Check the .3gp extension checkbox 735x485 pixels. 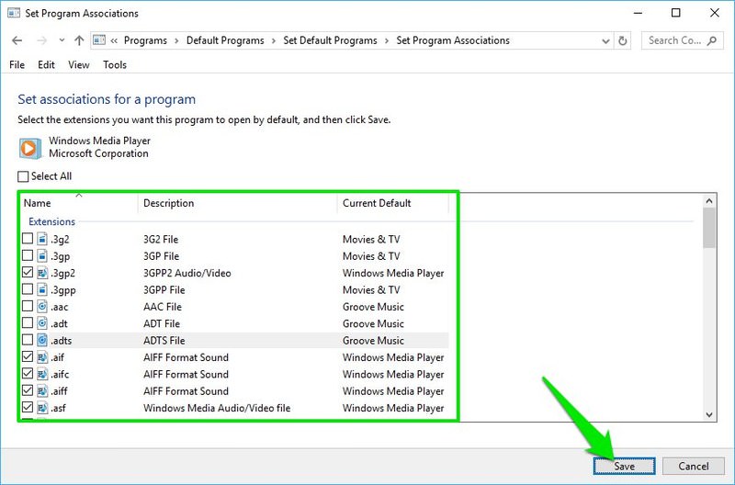point(28,255)
